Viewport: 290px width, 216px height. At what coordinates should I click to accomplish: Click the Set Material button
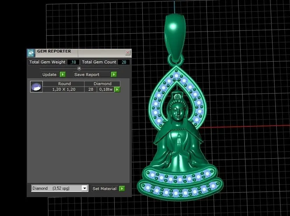pyautogui.click(x=104, y=188)
